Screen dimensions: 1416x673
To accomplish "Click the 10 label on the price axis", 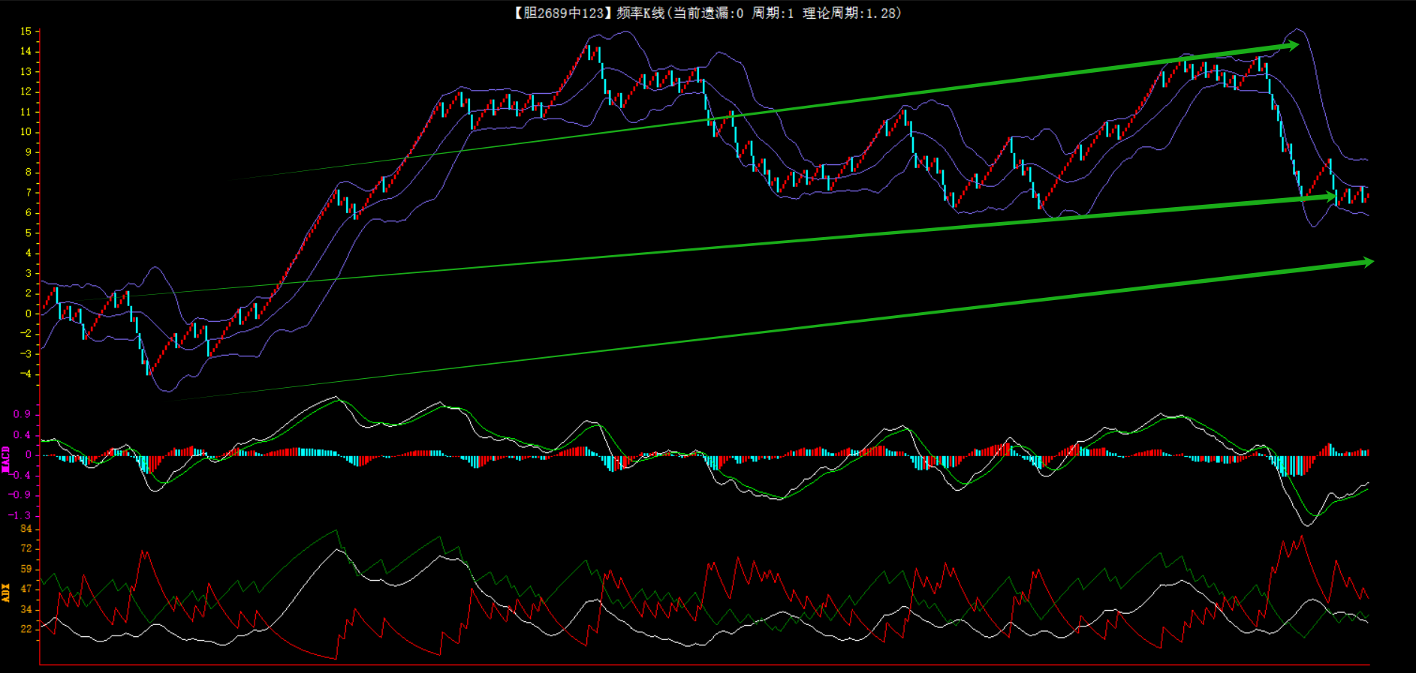I will coord(26,132).
